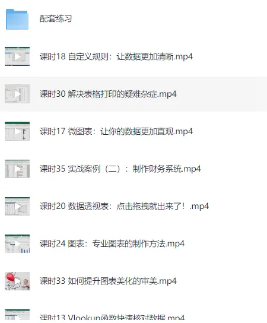The image size is (267, 323).
Task: Open 课时13 Vlookup函数 file name
Action: click(112, 317)
